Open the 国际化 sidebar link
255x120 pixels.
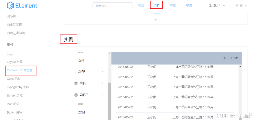[11, 16]
